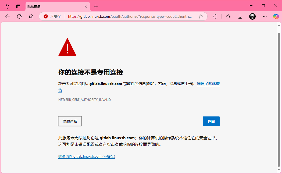Click the 你的连接不是专用连接 heading

[91, 72]
